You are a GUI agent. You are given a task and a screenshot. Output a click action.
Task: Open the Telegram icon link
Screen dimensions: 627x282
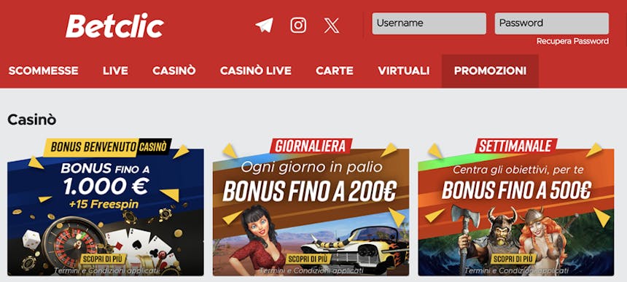click(x=265, y=26)
